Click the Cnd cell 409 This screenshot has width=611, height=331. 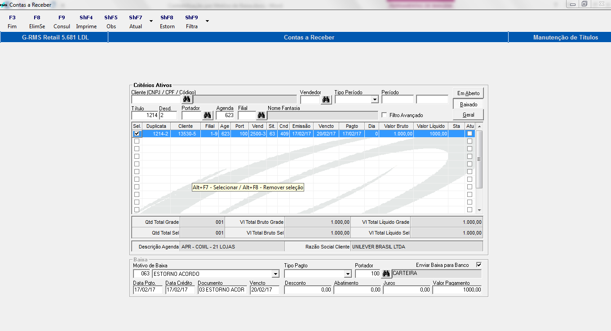(284, 134)
